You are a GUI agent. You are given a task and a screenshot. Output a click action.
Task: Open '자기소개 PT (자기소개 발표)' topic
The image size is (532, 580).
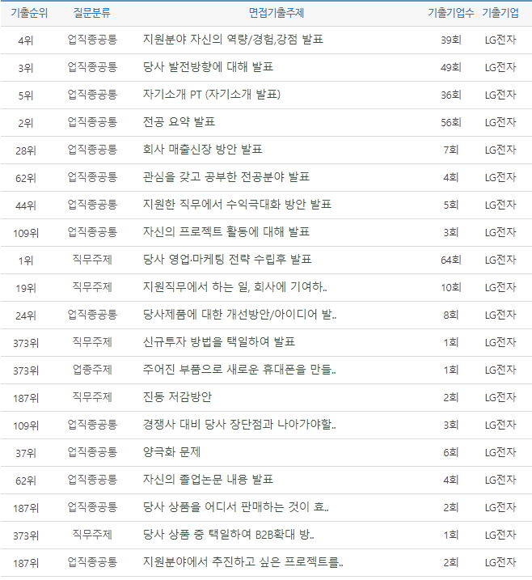(x=211, y=95)
